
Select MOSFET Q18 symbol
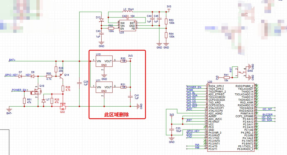coord(37,91)
